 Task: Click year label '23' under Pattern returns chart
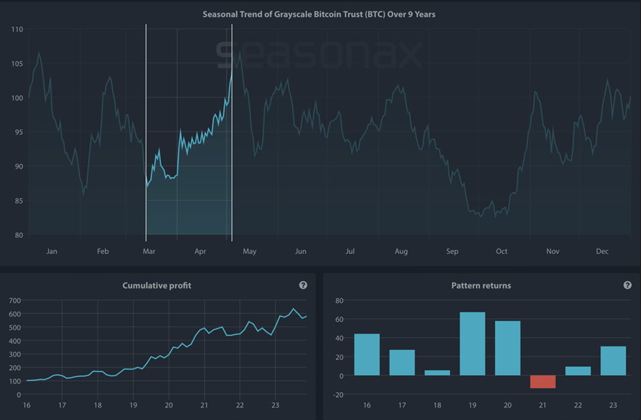coord(613,405)
